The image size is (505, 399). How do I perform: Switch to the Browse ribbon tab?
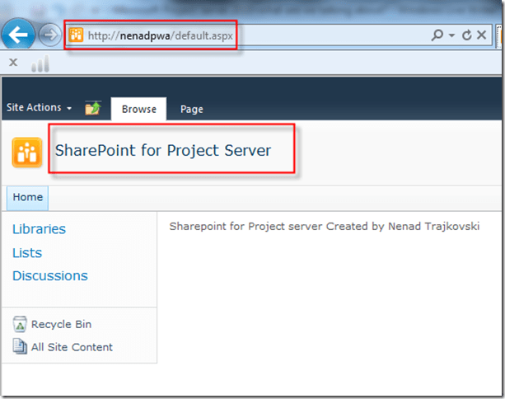point(138,109)
